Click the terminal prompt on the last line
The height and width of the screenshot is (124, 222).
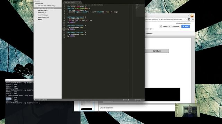[x=23, y=103]
